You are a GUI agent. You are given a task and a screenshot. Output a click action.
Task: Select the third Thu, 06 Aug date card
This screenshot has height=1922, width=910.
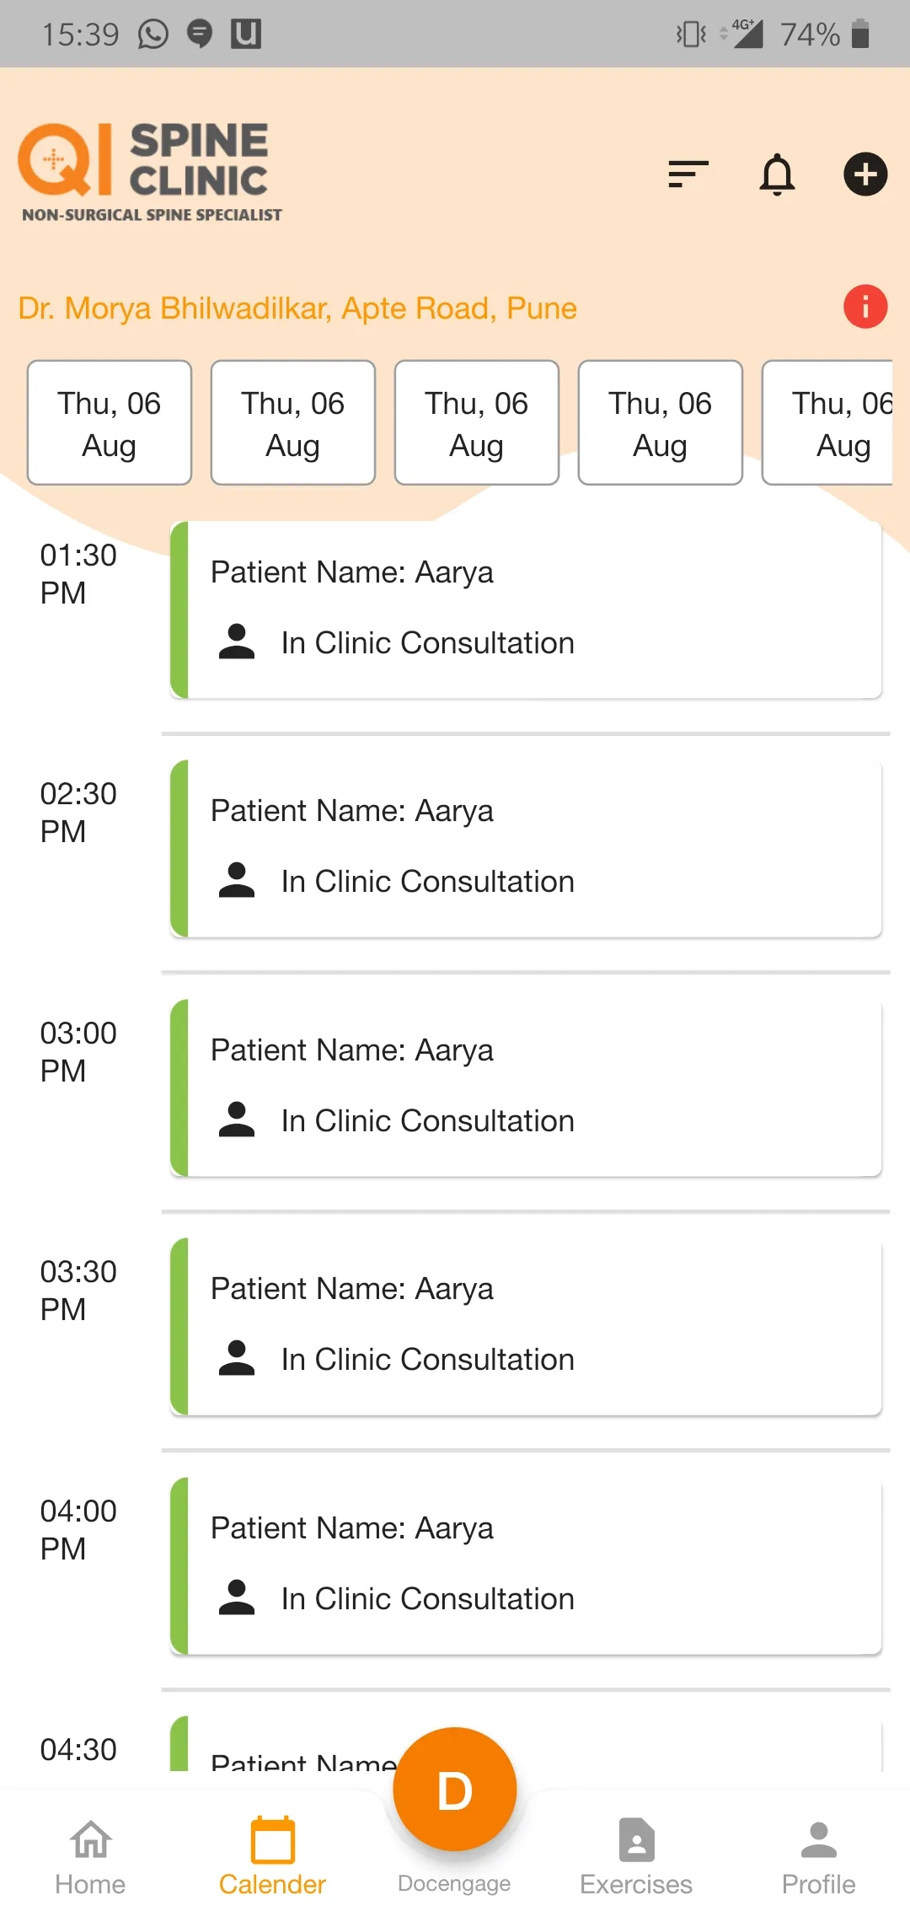477,423
